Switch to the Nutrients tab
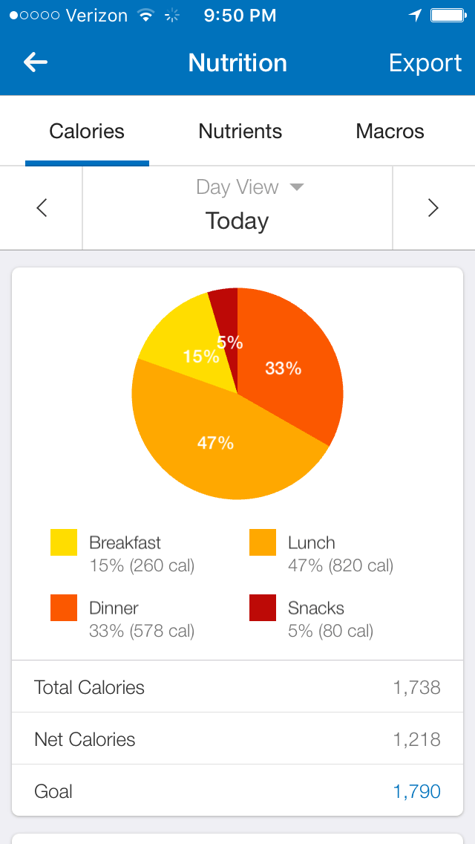 (240, 132)
